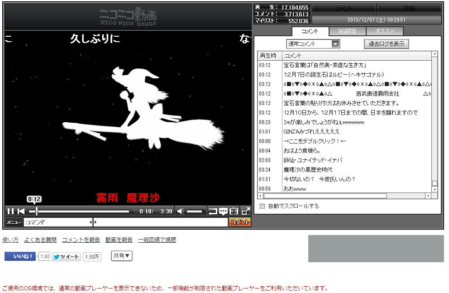Select comment おおwww at 00:59

tap(344, 189)
